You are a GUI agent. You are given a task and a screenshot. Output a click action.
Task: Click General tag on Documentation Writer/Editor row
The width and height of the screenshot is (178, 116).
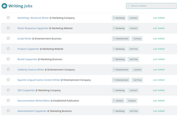point(118,101)
